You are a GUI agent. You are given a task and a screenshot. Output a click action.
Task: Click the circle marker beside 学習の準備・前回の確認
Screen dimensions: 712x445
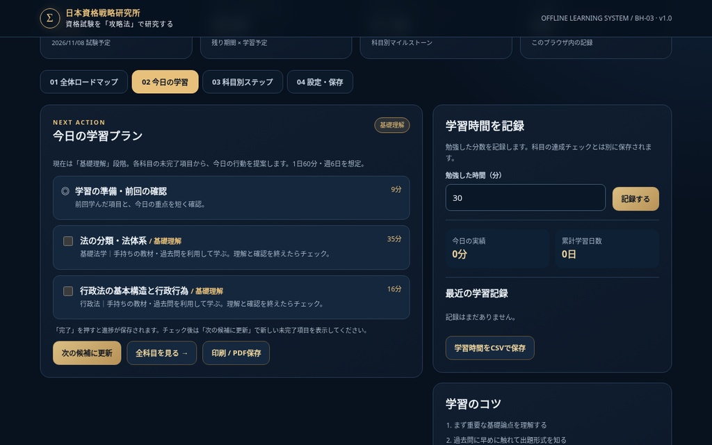(65, 191)
